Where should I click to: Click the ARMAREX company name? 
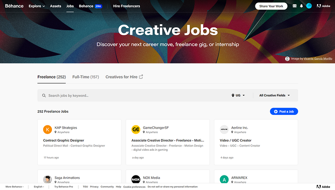(239, 177)
